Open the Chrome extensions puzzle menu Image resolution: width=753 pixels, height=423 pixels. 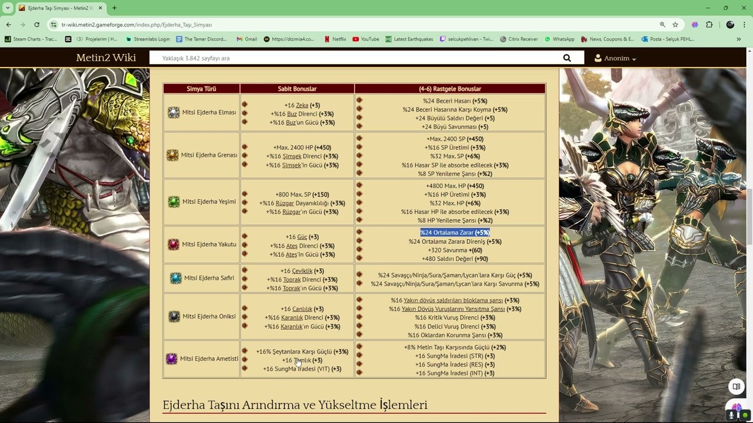(709, 25)
